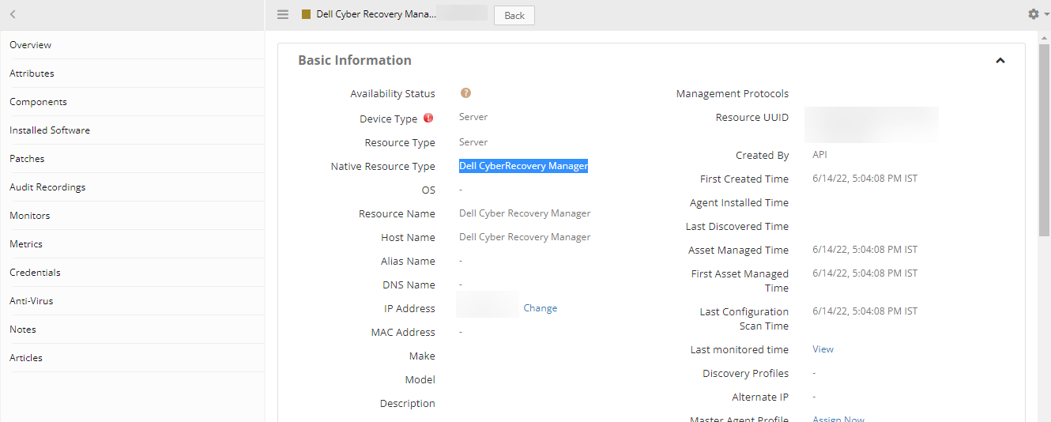Click the Resource Name value Dell Cyber Recovery Manager
Image resolution: width=1051 pixels, height=422 pixels.
(525, 213)
